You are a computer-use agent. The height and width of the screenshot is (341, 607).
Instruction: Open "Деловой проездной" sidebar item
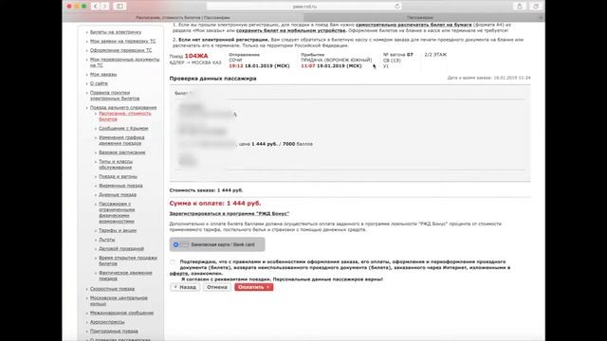[x=121, y=248]
